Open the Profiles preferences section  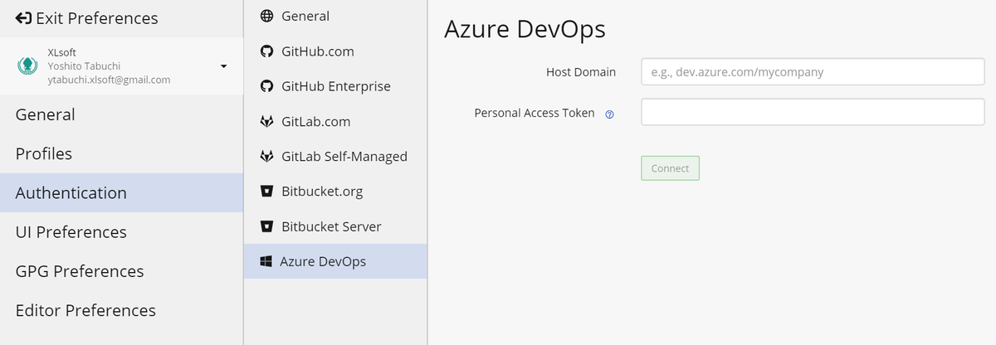tap(44, 154)
